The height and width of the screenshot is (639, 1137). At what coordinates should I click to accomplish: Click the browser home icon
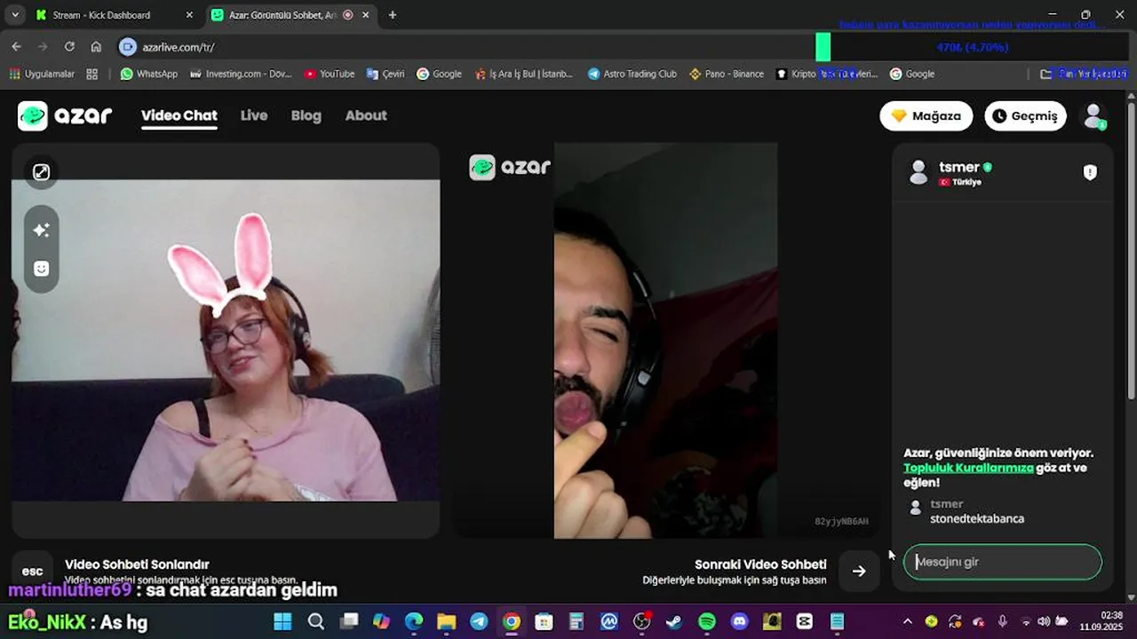[96, 46]
